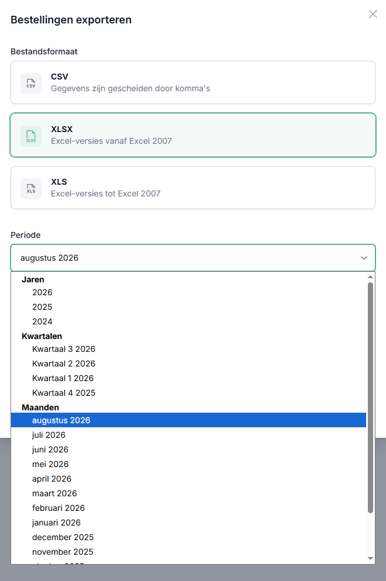This screenshot has width=386, height=581.
Task: Click the Periode dropdown chevron arrow
Action: [364, 258]
